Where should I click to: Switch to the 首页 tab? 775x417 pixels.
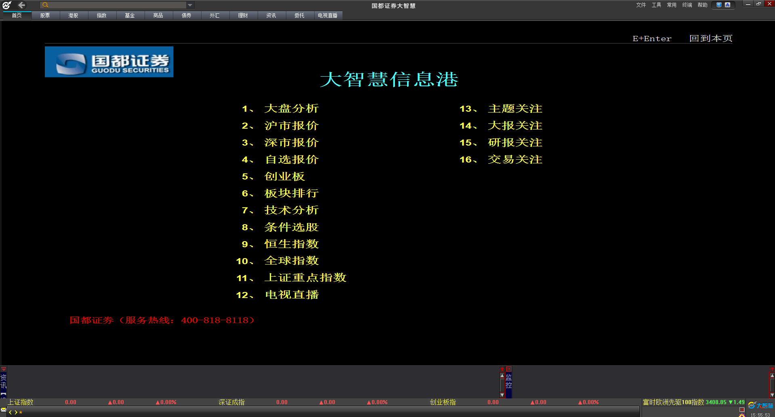pyautogui.click(x=17, y=15)
